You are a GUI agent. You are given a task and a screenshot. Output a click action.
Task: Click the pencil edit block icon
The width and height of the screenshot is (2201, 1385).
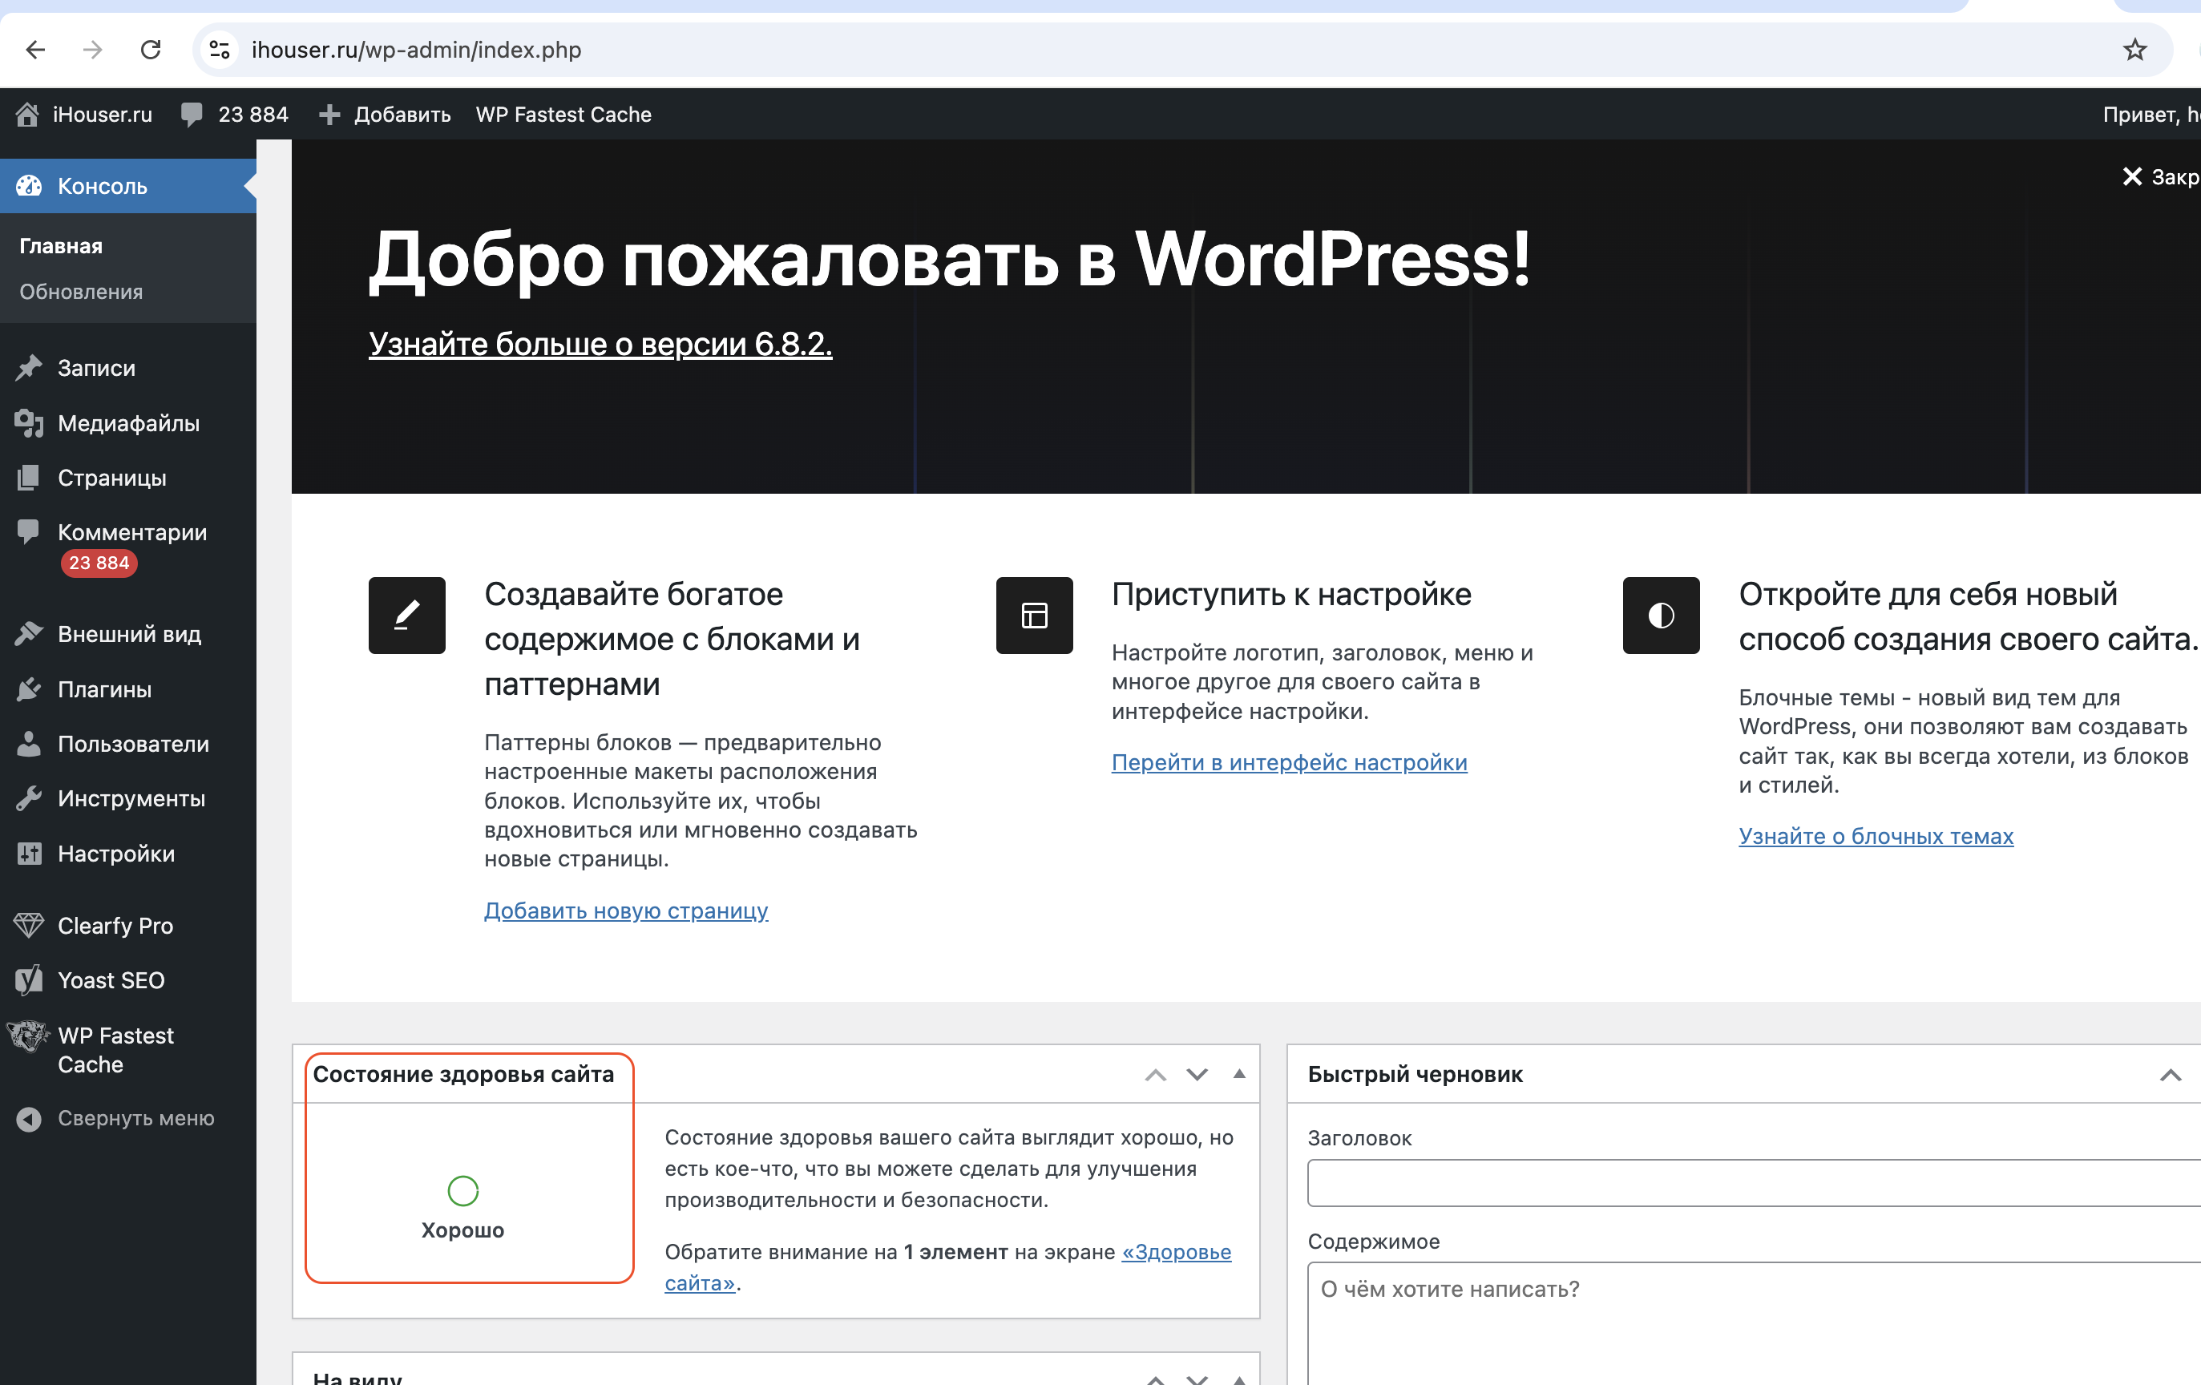(406, 616)
